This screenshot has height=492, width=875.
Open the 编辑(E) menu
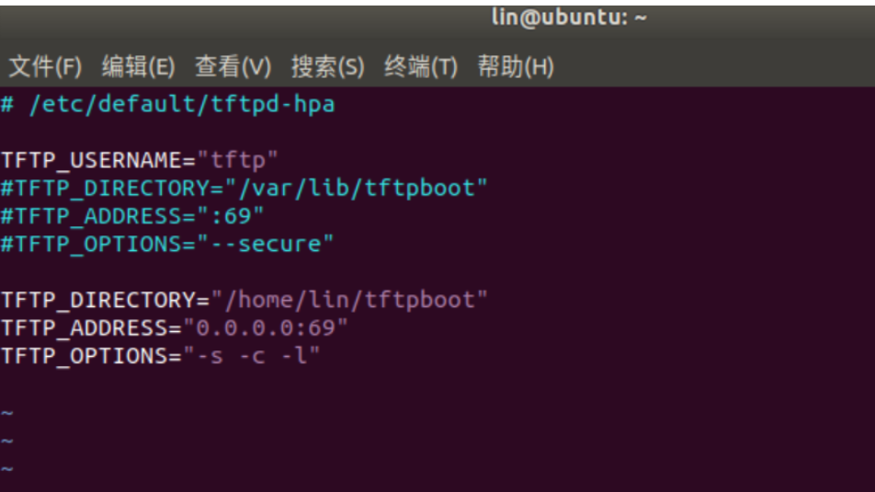click(139, 67)
